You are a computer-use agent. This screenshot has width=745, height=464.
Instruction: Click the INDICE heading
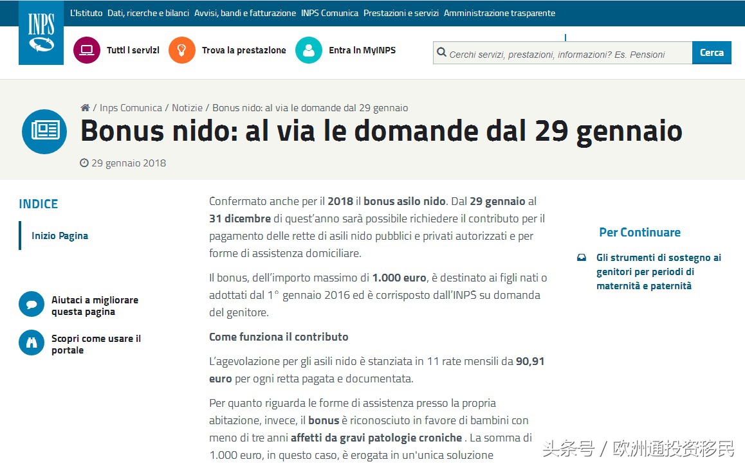tap(39, 204)
